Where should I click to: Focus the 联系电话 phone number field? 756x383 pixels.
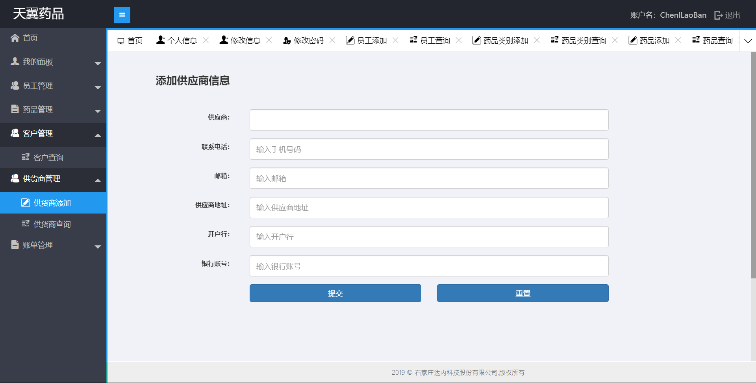429,149
